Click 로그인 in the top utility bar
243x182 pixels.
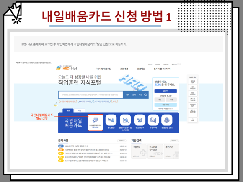[150, 64]
